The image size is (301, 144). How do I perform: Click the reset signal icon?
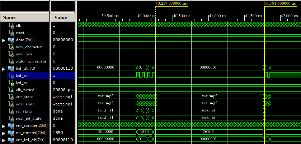pyautogui.click(x=11, y=33)
